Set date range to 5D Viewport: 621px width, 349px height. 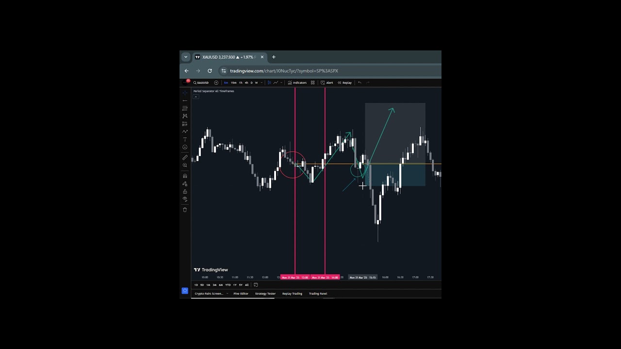click(202, 285)
